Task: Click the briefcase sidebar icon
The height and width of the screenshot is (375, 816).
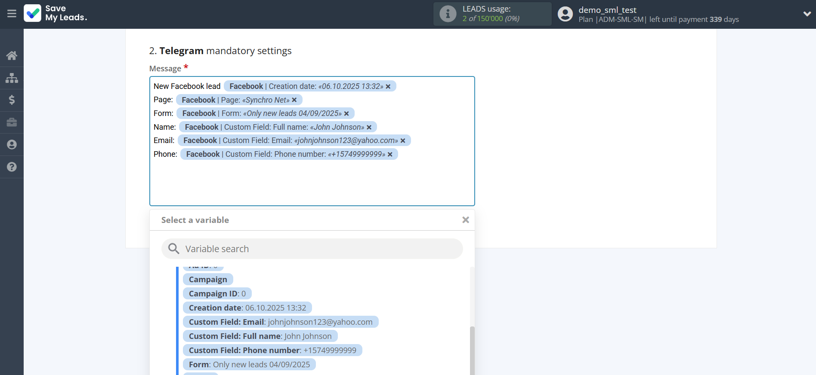Action: click(x=12, y=122)
